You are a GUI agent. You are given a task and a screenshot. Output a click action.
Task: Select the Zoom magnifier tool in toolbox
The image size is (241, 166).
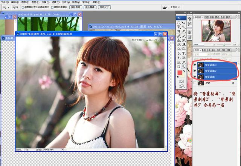[183, 66]
